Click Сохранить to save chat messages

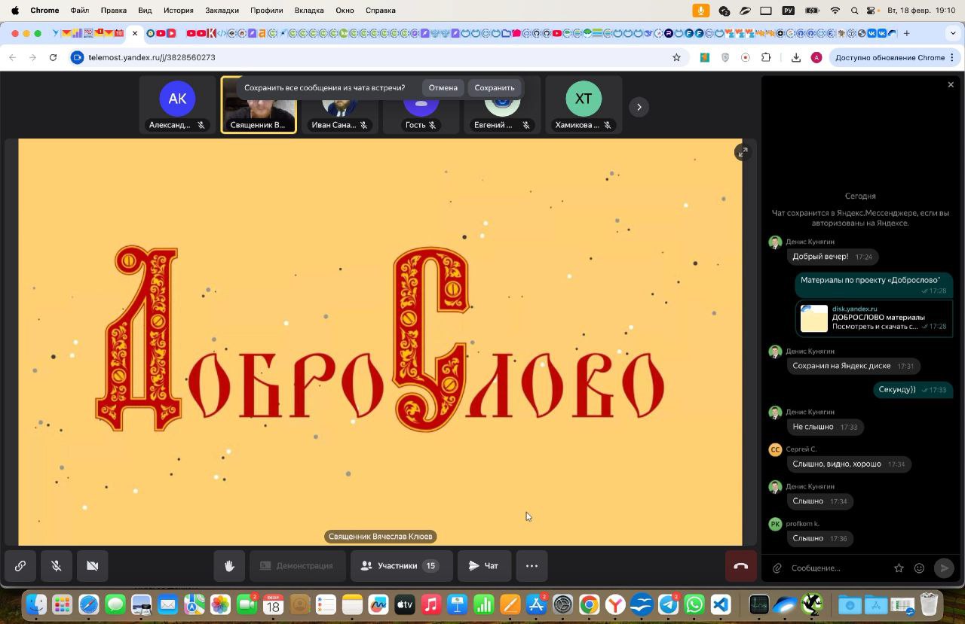(494, 88)
